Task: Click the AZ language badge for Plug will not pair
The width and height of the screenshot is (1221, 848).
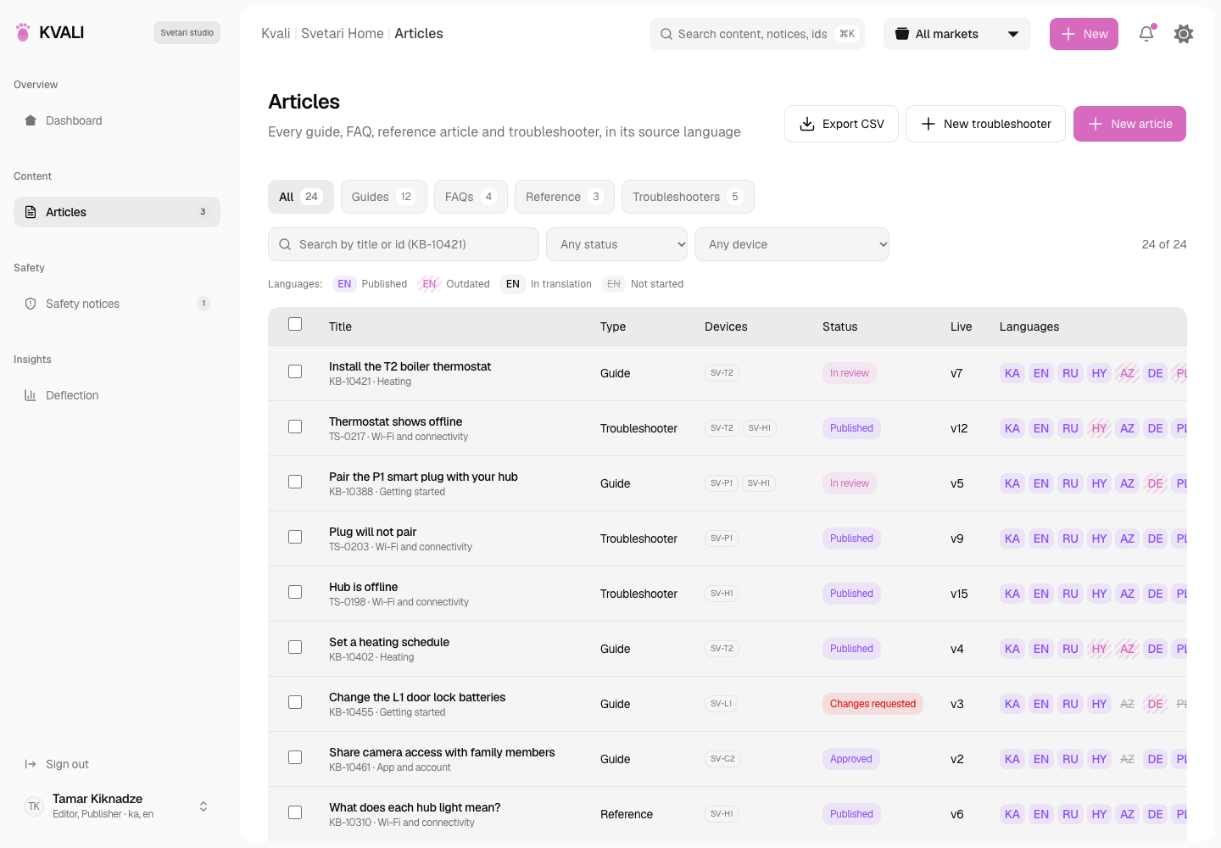Action: (1127, 538)
